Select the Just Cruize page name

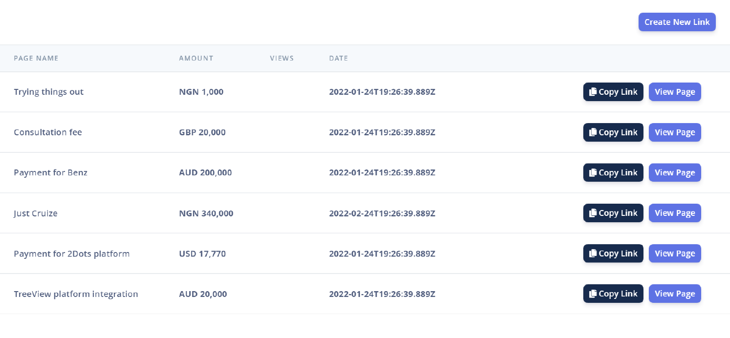[x=36, y=213]
